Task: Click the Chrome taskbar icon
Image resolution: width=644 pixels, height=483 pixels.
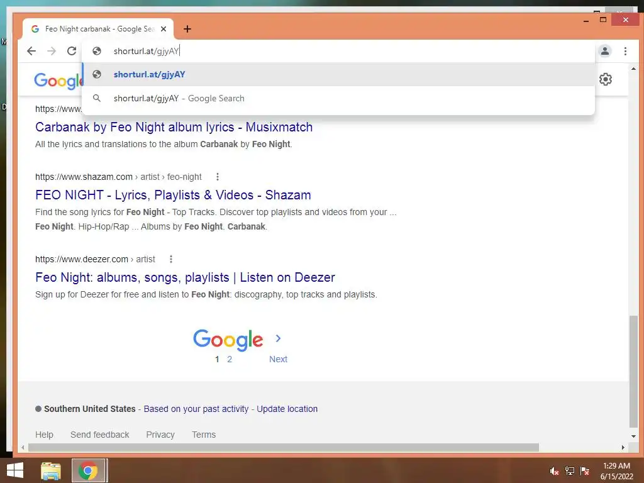Action: click(x=88, y=470)
